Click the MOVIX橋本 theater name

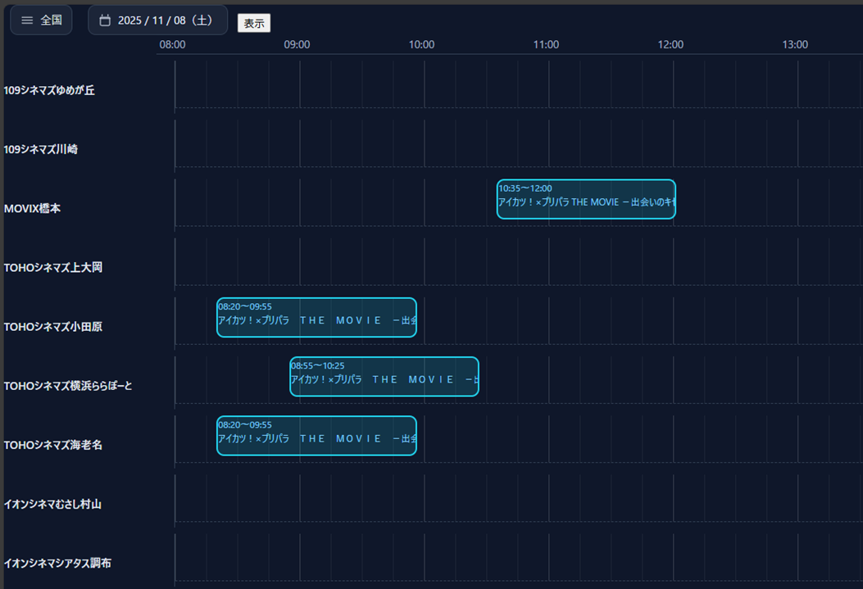click(32, 209)
